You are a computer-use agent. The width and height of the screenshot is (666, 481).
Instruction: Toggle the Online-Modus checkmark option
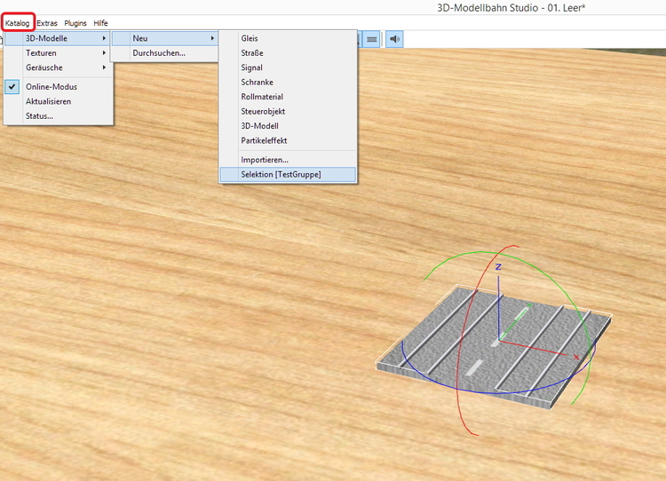click(51, 87)
